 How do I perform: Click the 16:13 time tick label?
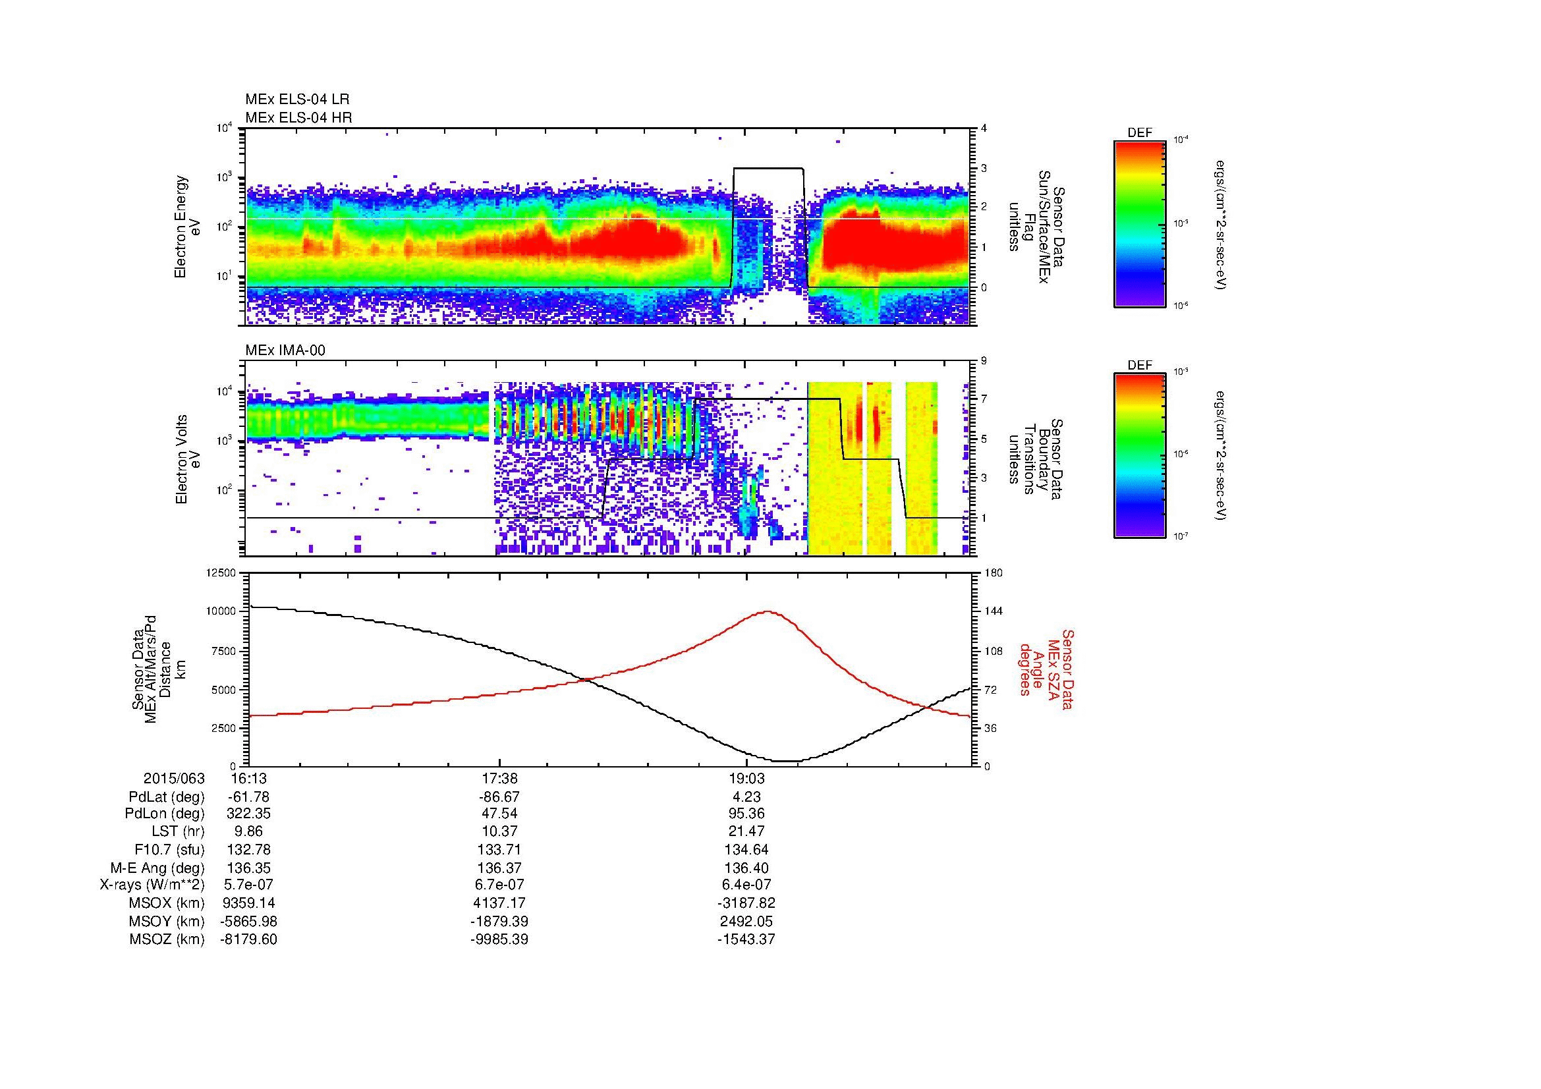tap(248, 778)
